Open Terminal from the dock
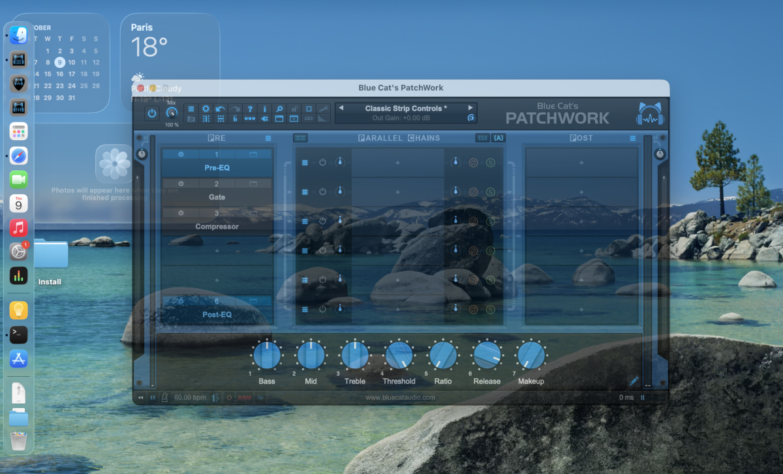 [18, 334]
